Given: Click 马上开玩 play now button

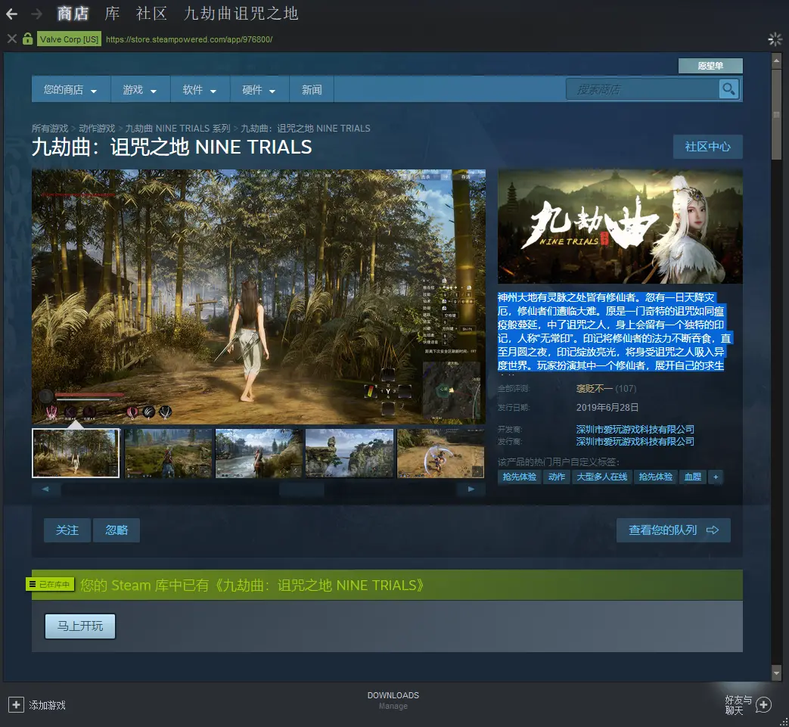Looking at the screenshot, I should click(80, 626).
